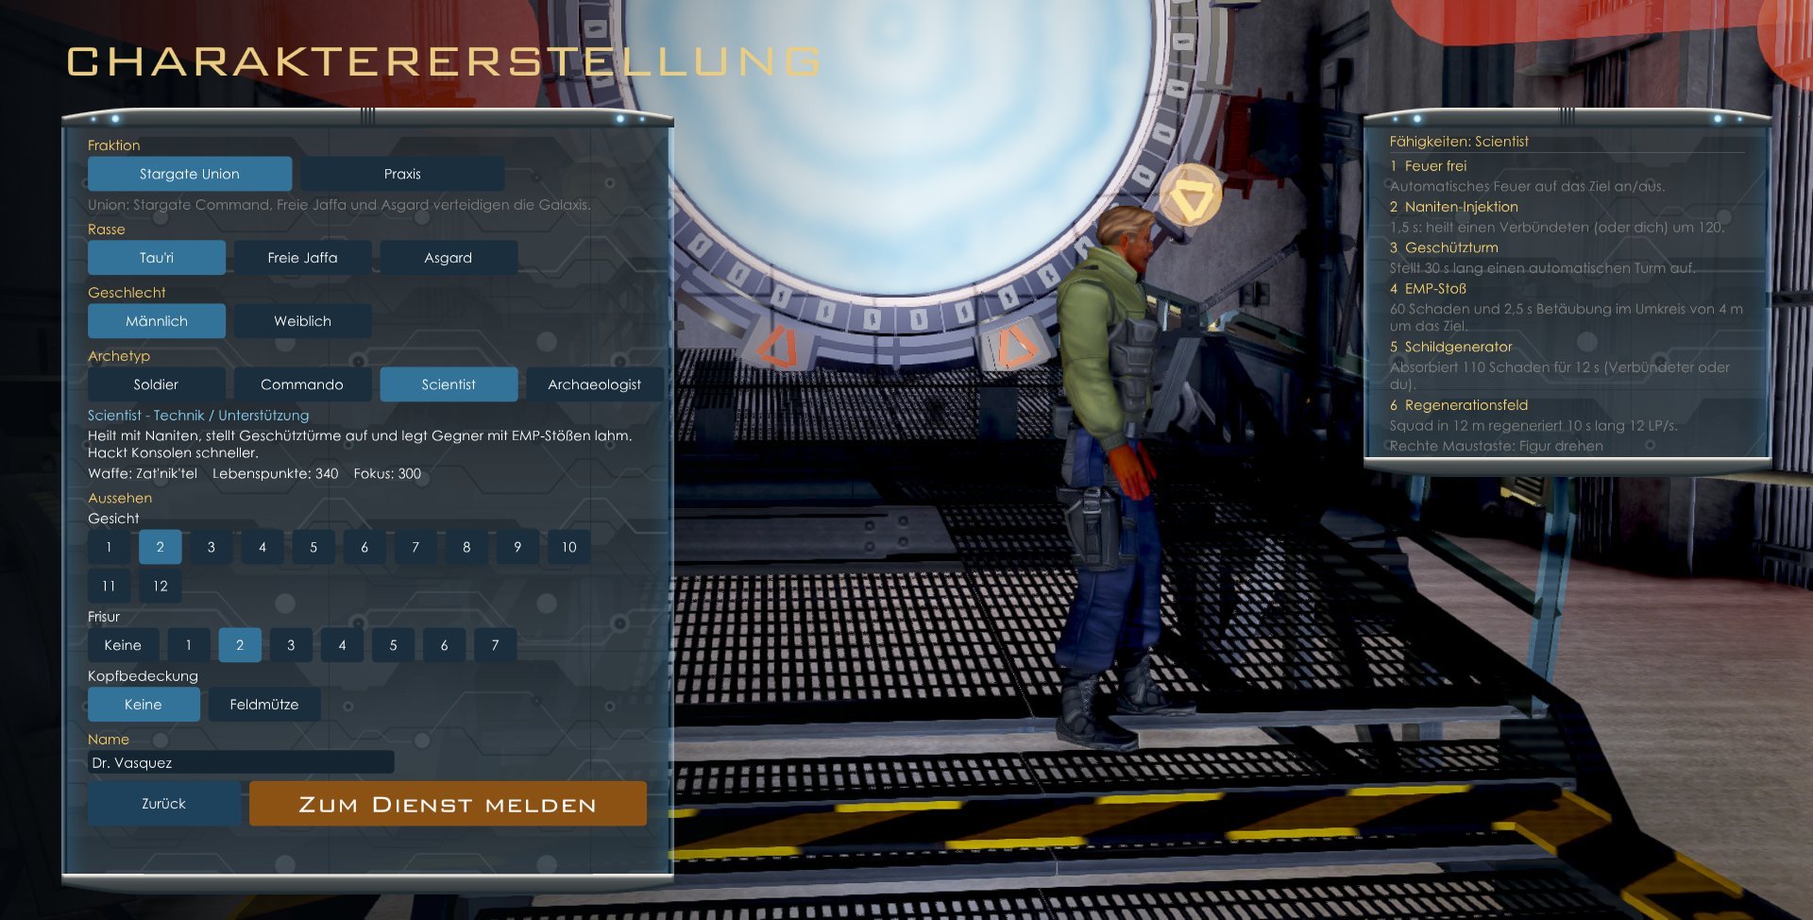Viewport: 1813px width, 920px height.
Task: Choose hairstyle number 5
Action: coord(393,645)
